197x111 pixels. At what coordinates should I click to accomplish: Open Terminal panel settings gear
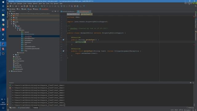tap(191, 83)
